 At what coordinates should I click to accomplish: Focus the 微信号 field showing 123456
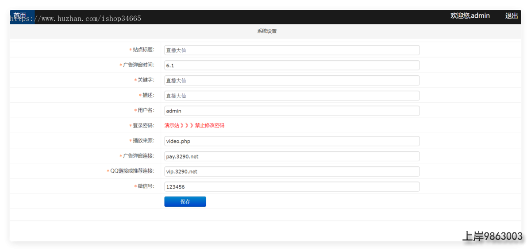point(292,187)
